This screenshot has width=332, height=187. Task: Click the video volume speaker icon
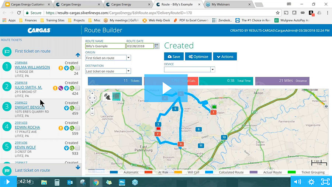tap(297, 181)
